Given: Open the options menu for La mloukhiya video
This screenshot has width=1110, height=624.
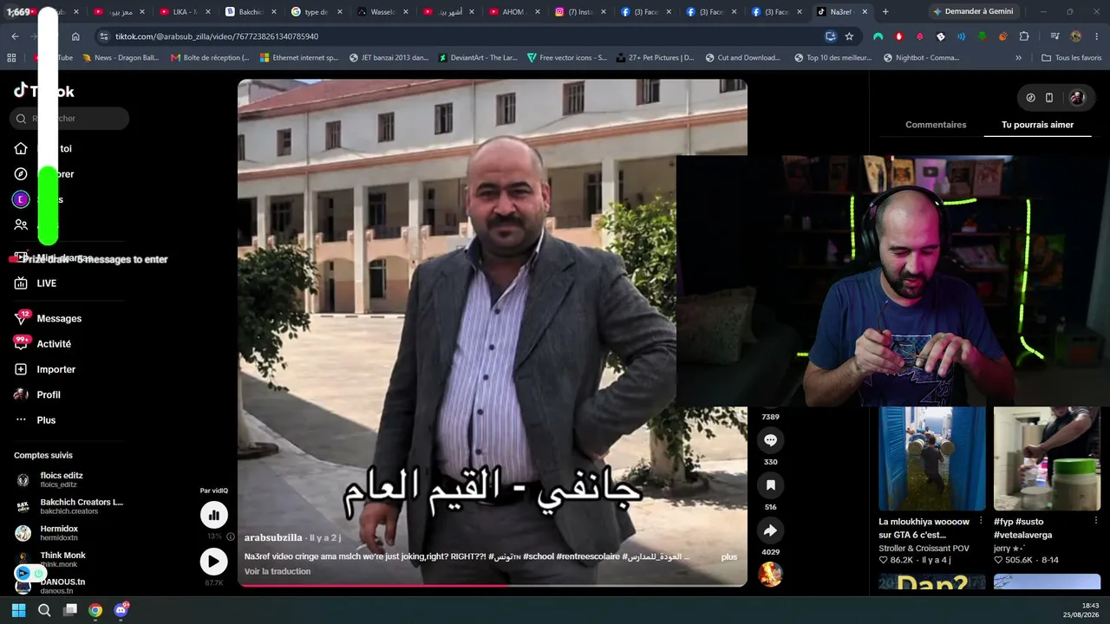Looking at the screenshot, I should click(x=981, y=522).
